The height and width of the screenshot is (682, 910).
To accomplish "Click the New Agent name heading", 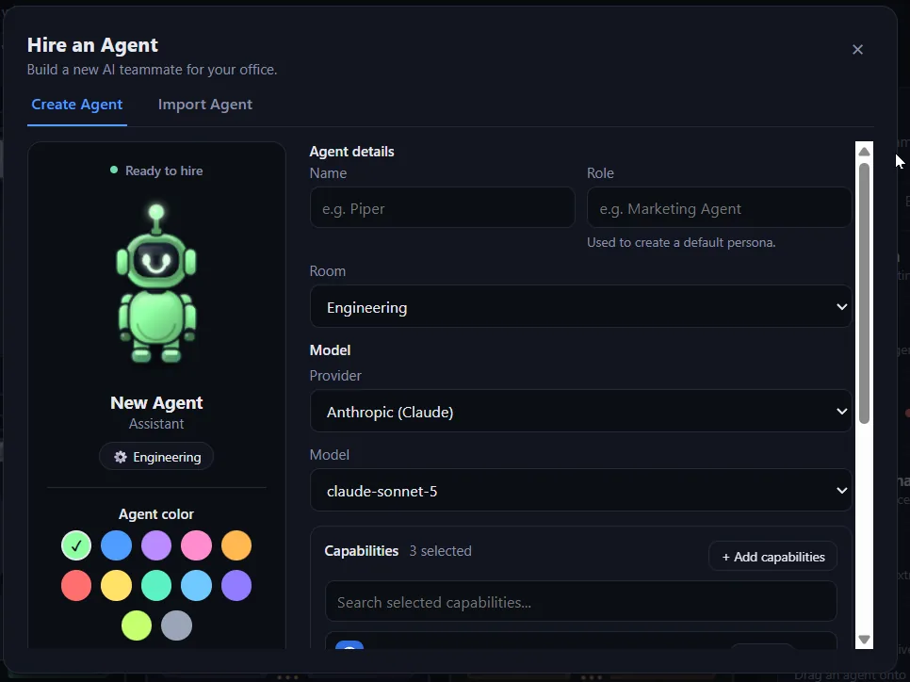I will point(156,402).
